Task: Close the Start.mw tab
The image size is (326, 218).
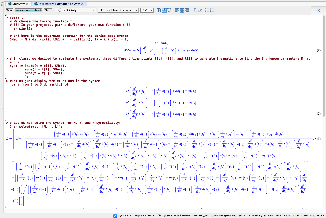Action: (27, 4)
